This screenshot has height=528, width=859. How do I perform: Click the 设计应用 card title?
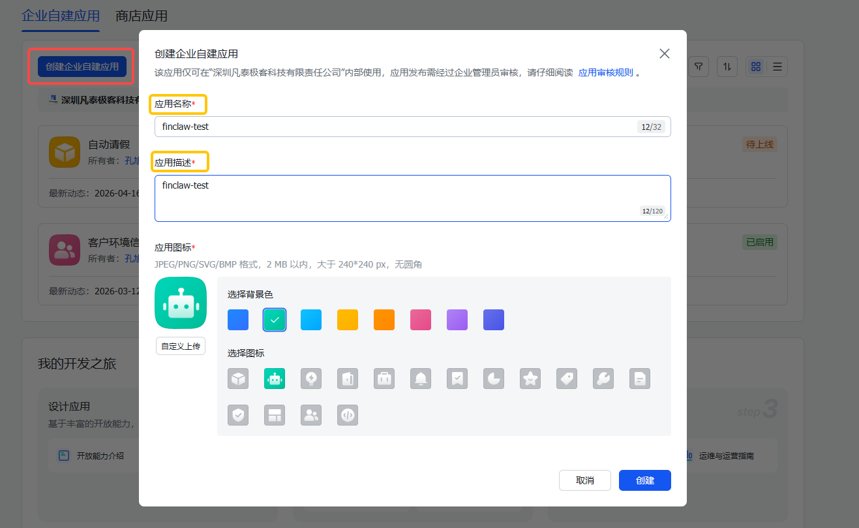[x=69, y=407]
